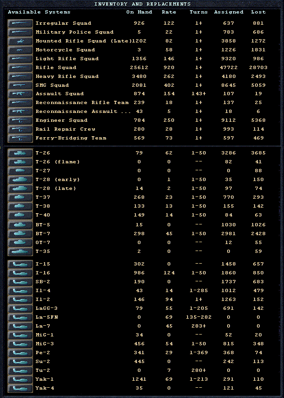
Task: Click La-5FN turns value '135-282'
Action: click(x=199, y=317)
